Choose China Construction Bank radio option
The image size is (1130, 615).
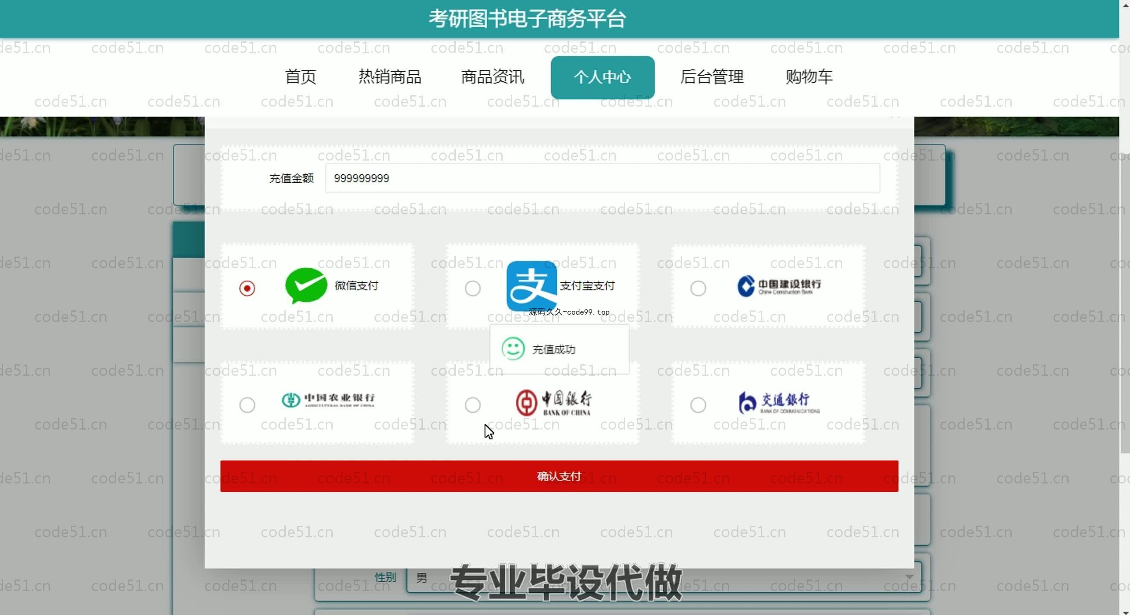pos(698,288)
